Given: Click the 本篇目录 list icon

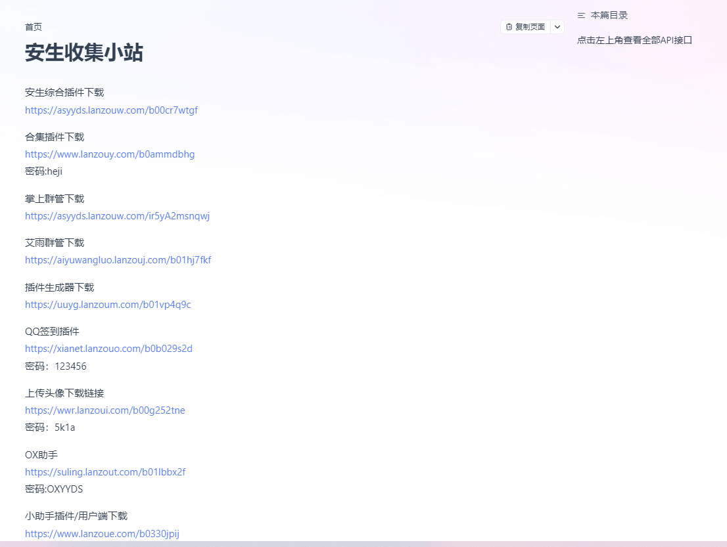Looking at the screenshot, I should (581, 15).
